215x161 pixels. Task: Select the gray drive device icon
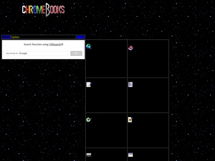[x=89, y=155]
